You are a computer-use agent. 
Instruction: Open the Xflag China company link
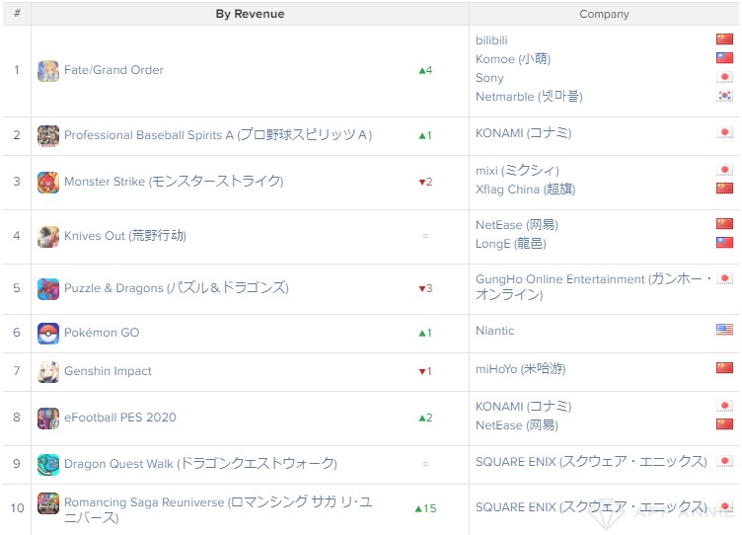coord(525,190)
